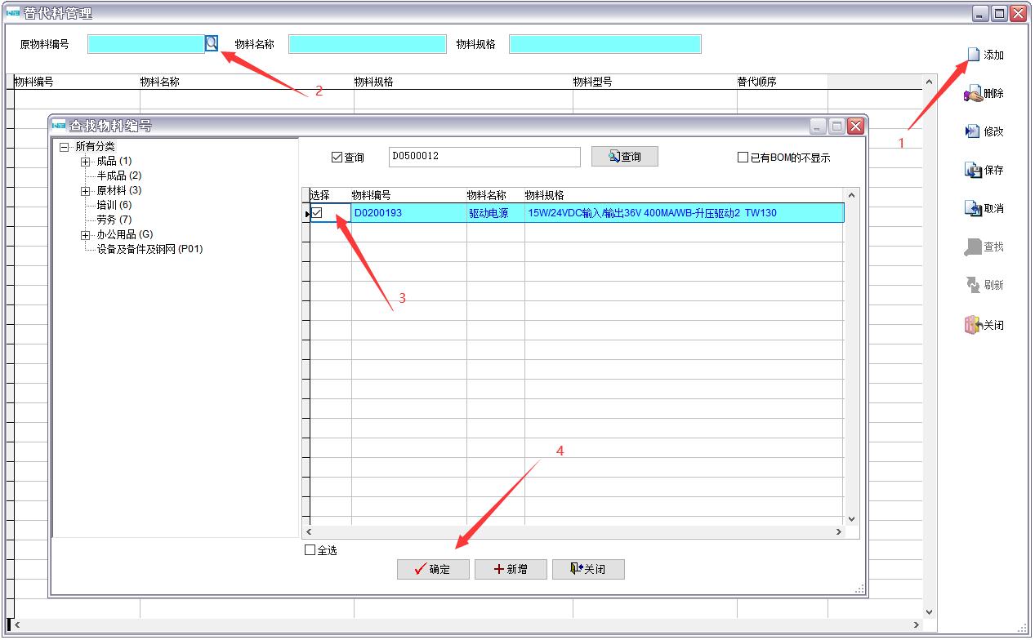
Task: Click magnifier icon beside 原物料编号 field
Action: click(x=212, y=43)
